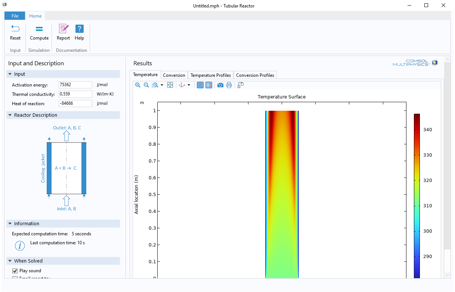Open the Temperature Profiles tab

point(211,75)
